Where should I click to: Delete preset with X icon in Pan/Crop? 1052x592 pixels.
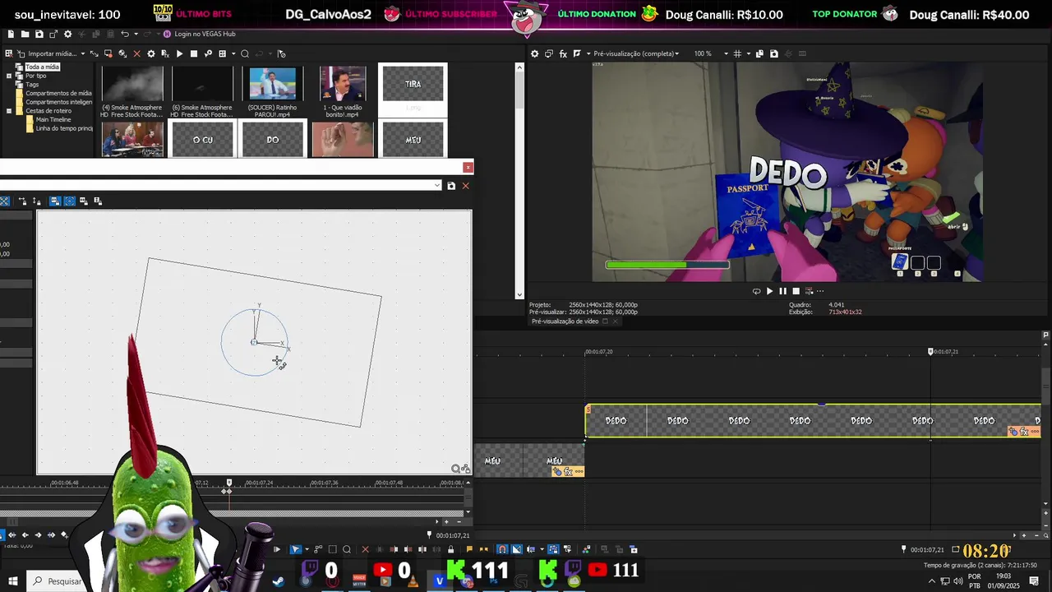[465, 186]
